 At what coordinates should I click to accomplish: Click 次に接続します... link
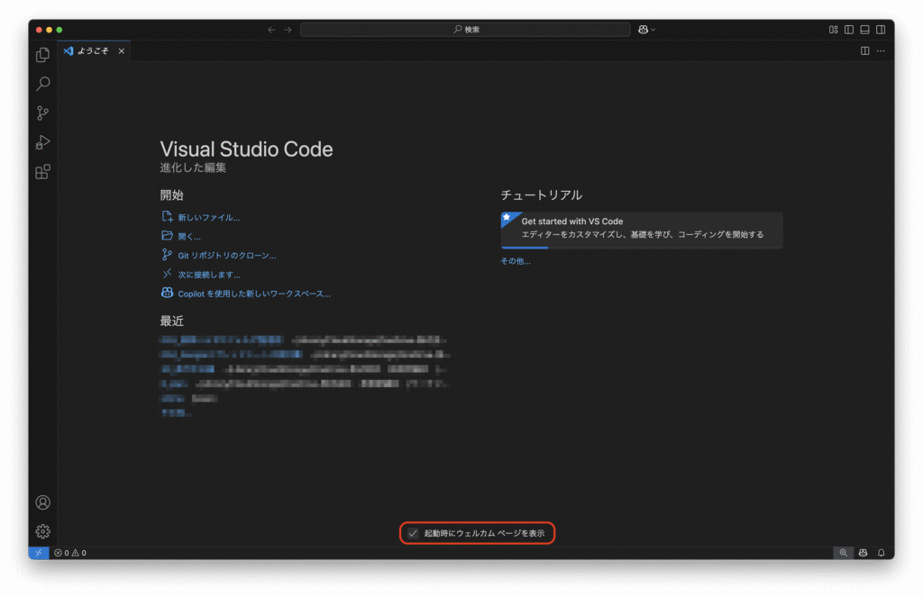tap(209, 275)
